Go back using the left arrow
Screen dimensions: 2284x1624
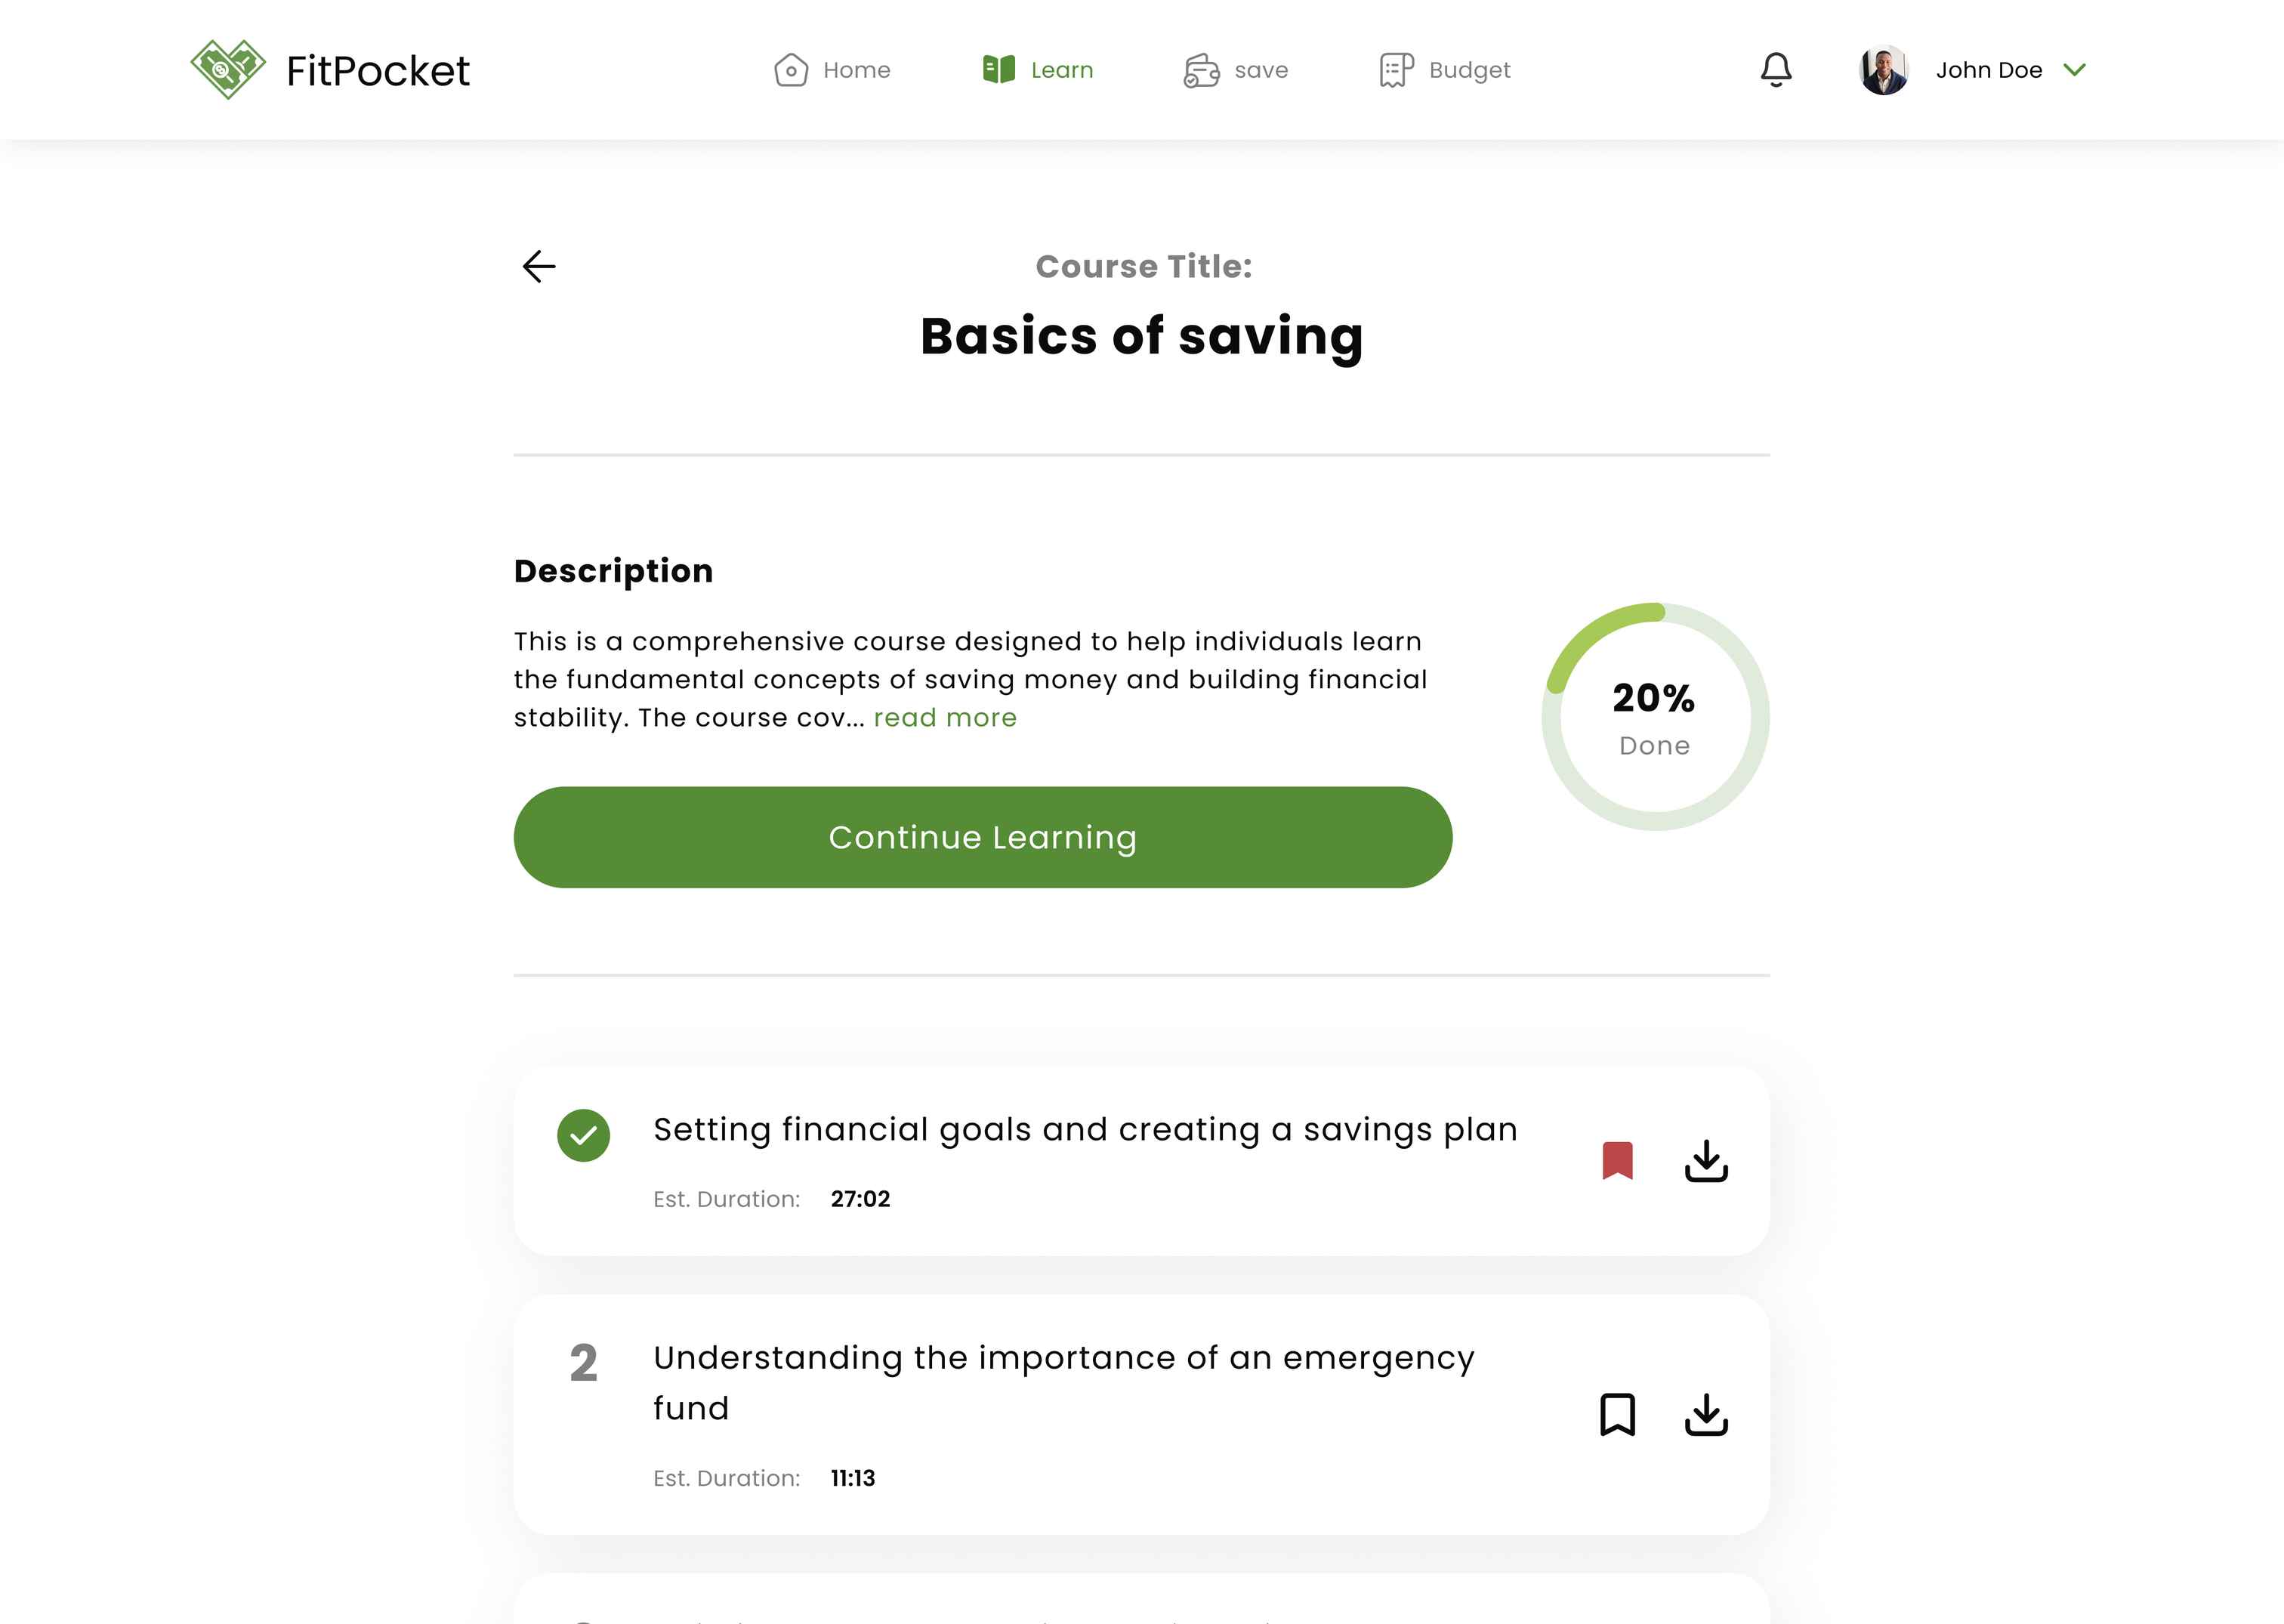(539, 266)
